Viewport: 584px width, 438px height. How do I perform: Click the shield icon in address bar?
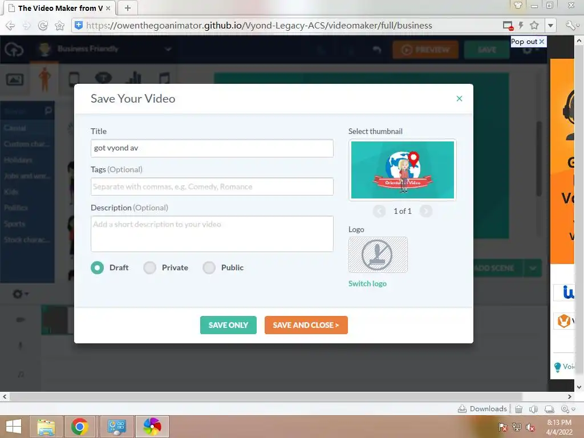pos(79,25)
